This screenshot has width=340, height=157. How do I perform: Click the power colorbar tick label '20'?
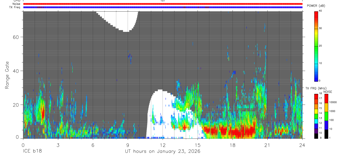tap(321, 46)
